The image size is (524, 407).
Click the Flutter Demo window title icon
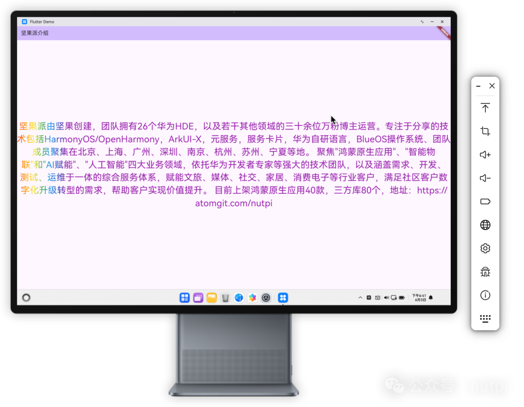24,22
